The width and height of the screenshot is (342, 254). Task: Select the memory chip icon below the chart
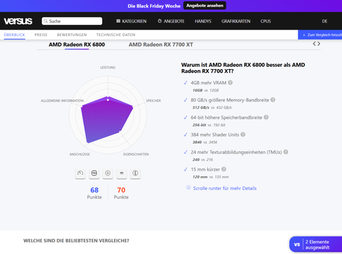click(x=94, y=173)
